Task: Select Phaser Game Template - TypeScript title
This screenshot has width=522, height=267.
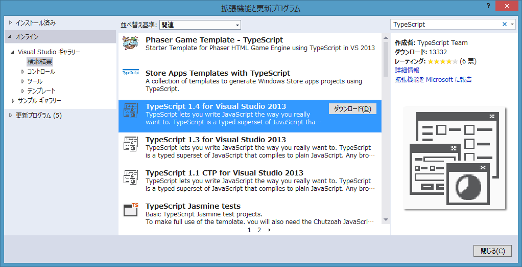Action: coord(215,40)
